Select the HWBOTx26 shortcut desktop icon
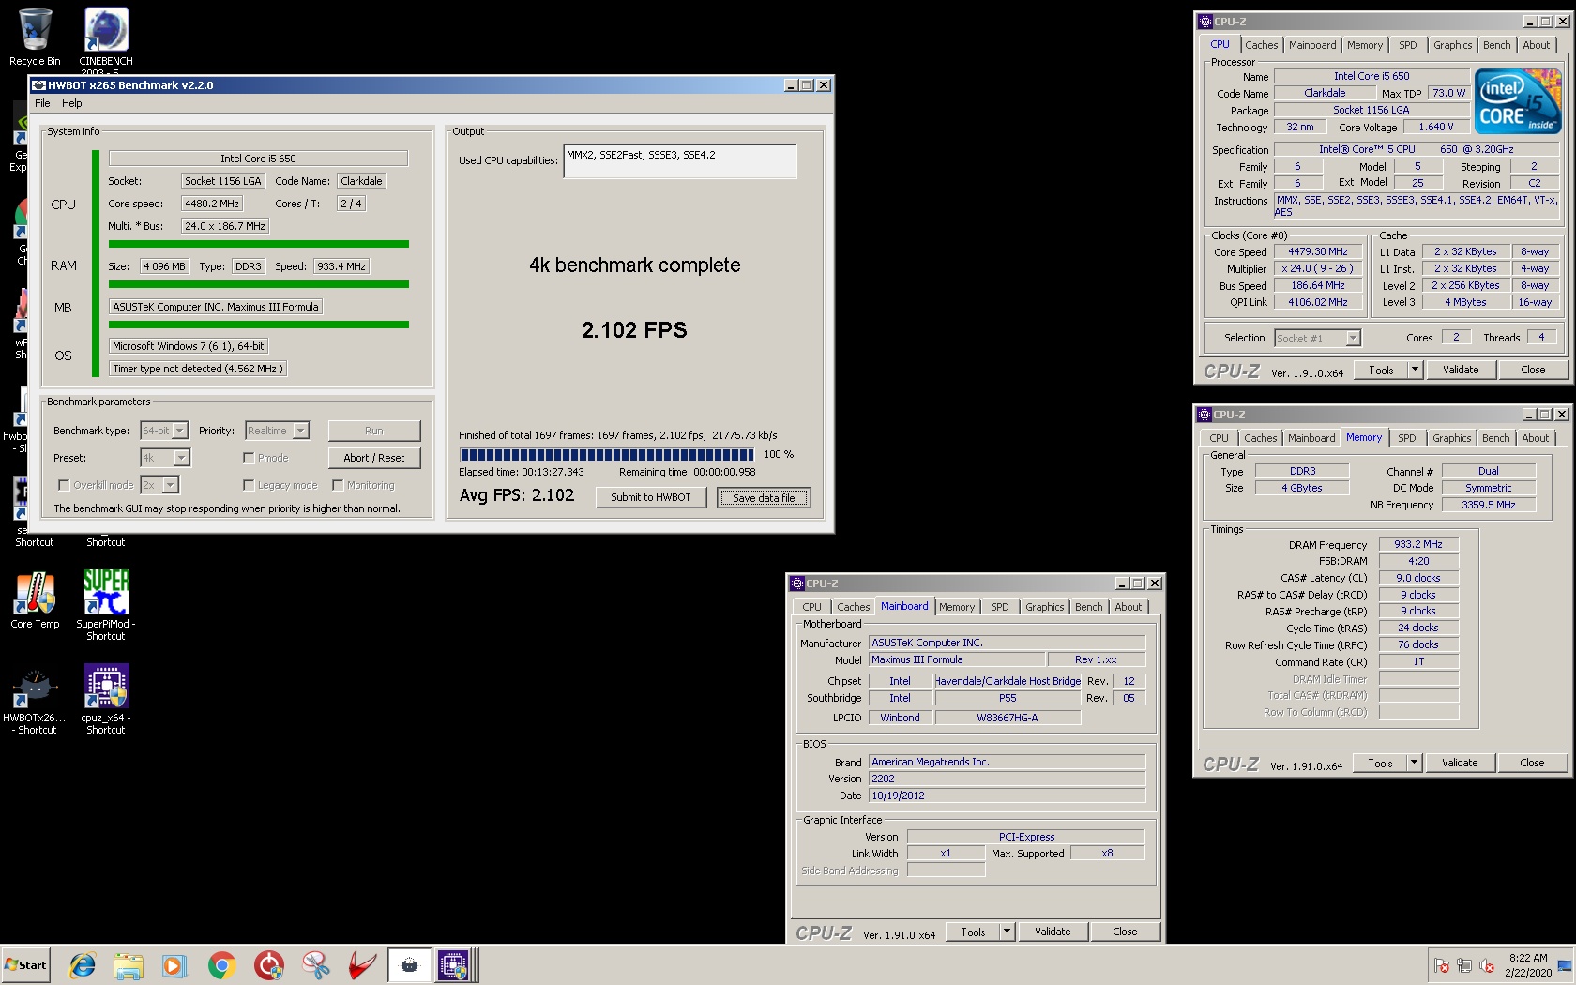Screen dimensions: 1576x985 [35, 701]
